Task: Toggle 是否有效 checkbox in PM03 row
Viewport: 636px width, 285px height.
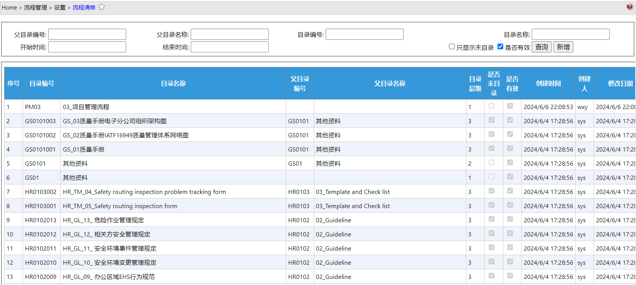Action: (x=510, y=106)
